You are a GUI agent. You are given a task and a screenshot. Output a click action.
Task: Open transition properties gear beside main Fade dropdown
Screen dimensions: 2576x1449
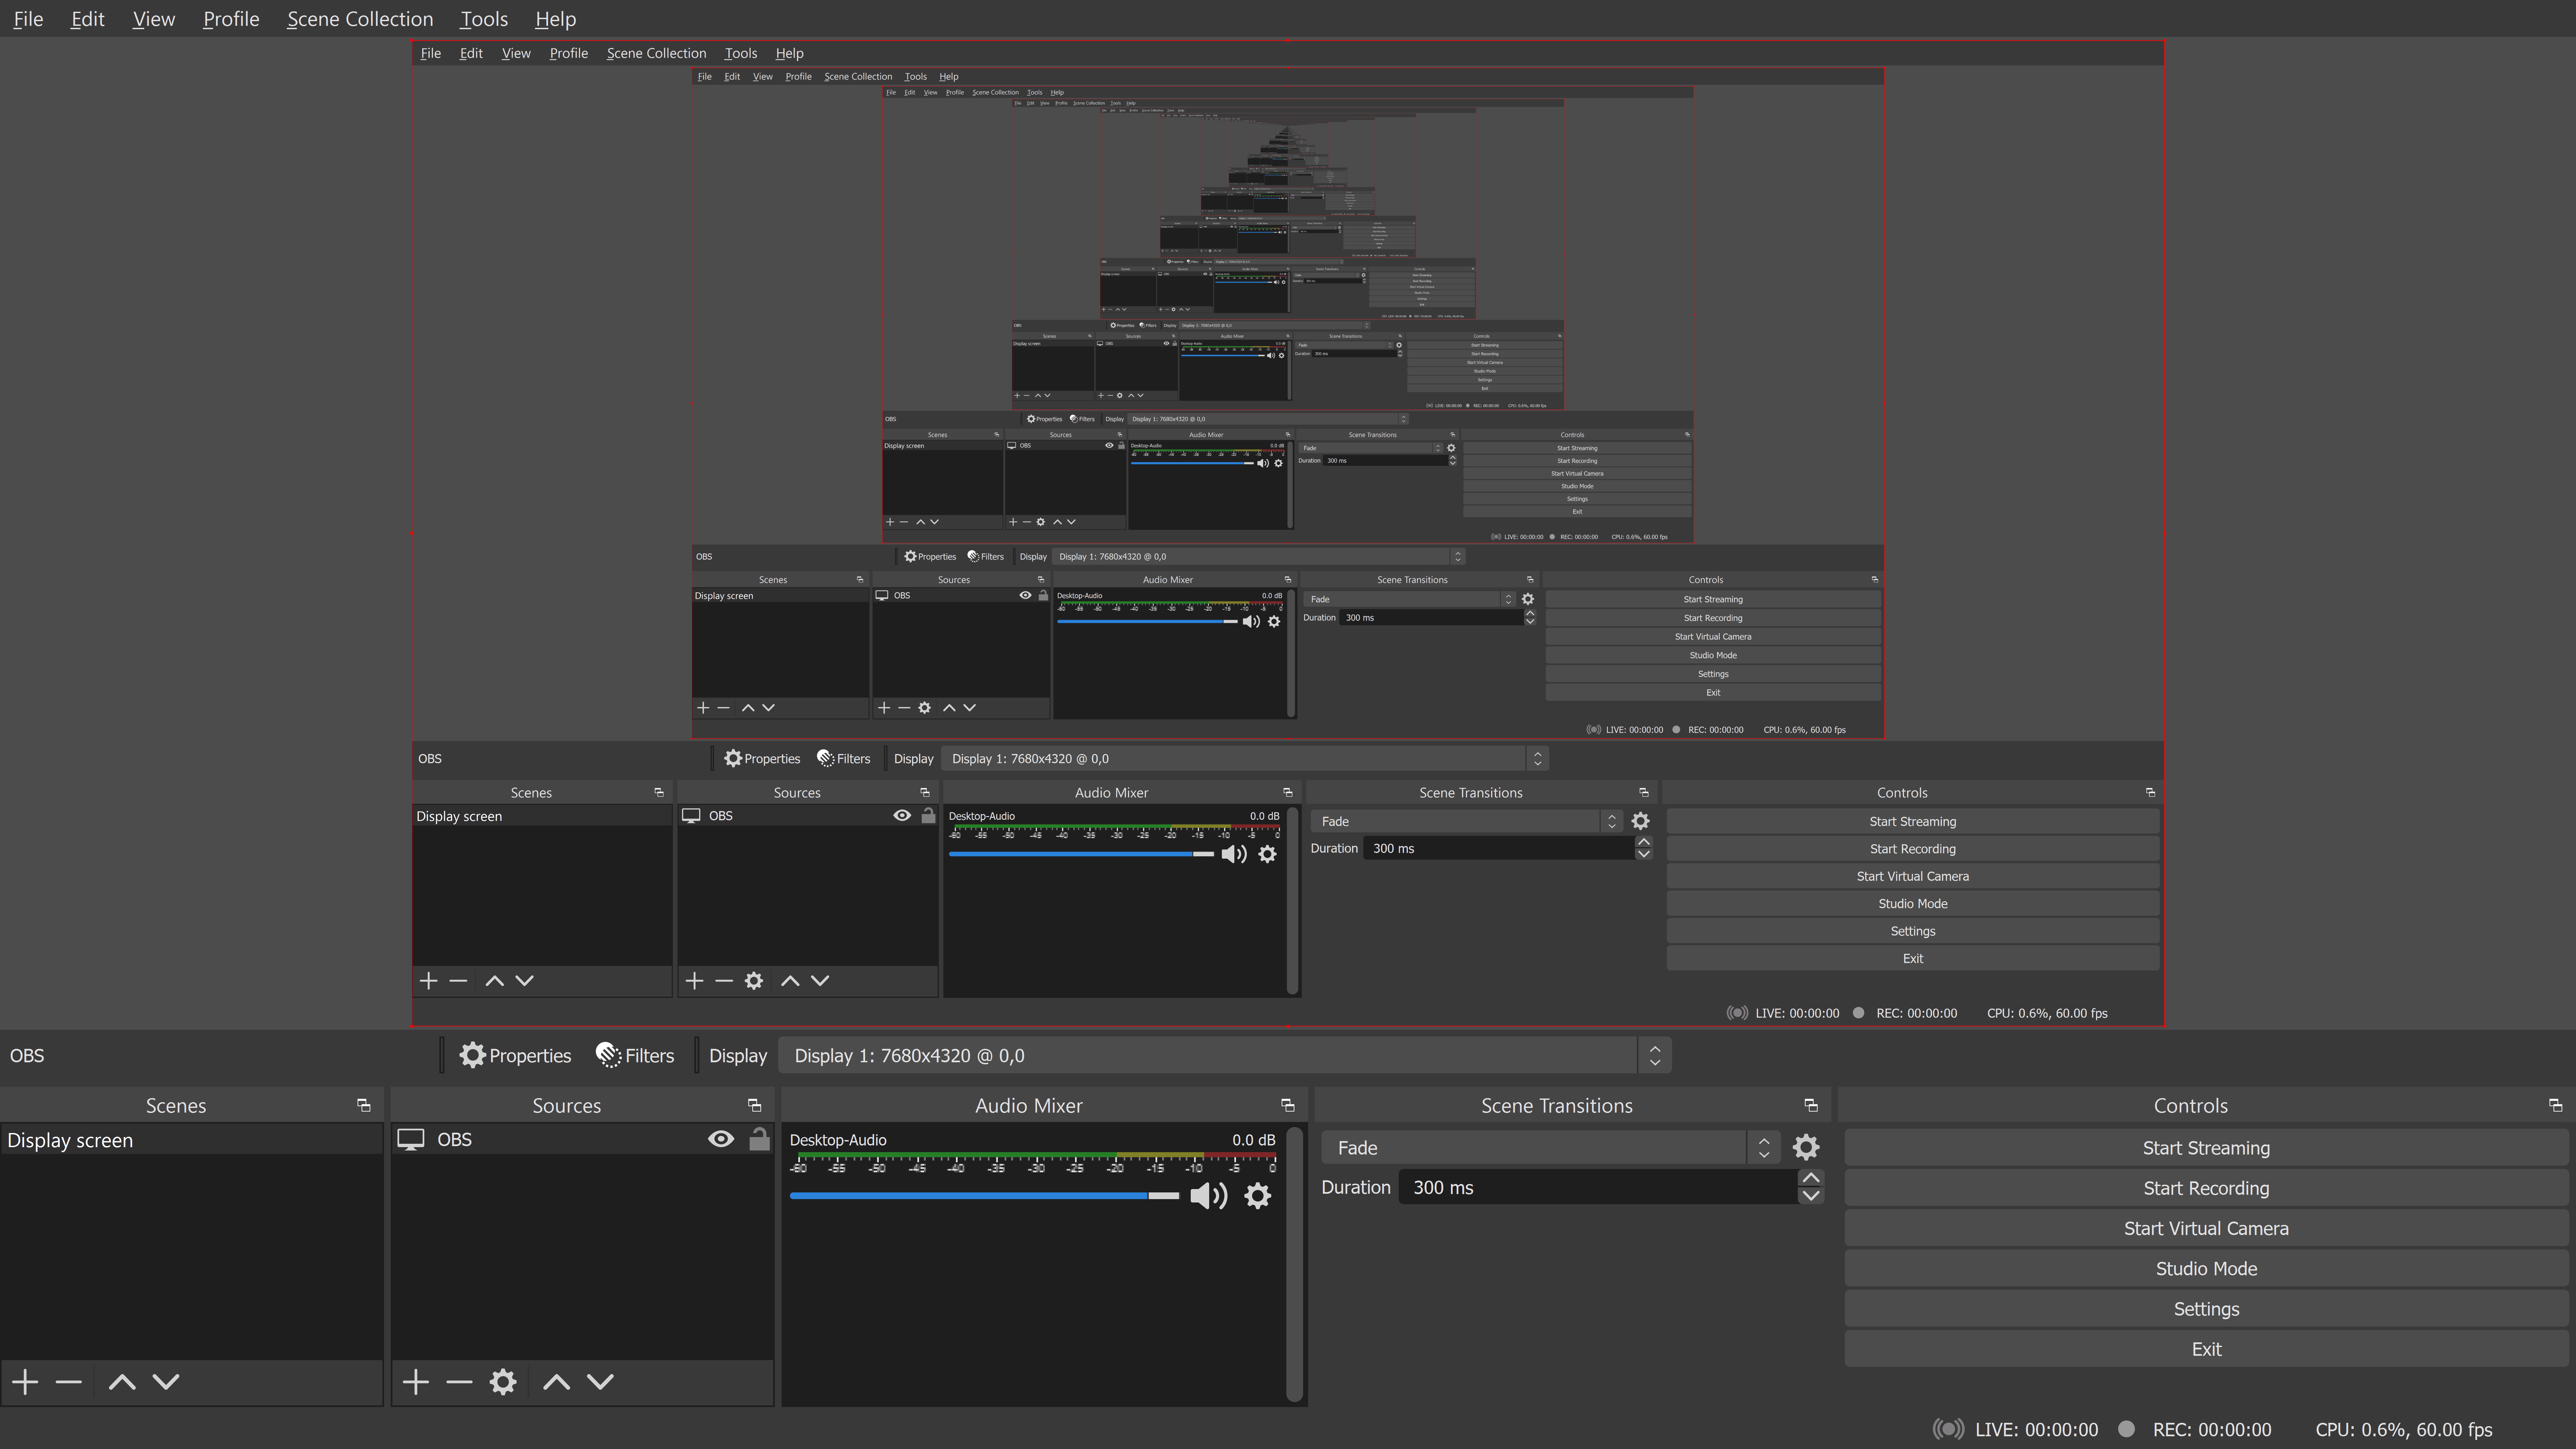click(1806, 1147)
